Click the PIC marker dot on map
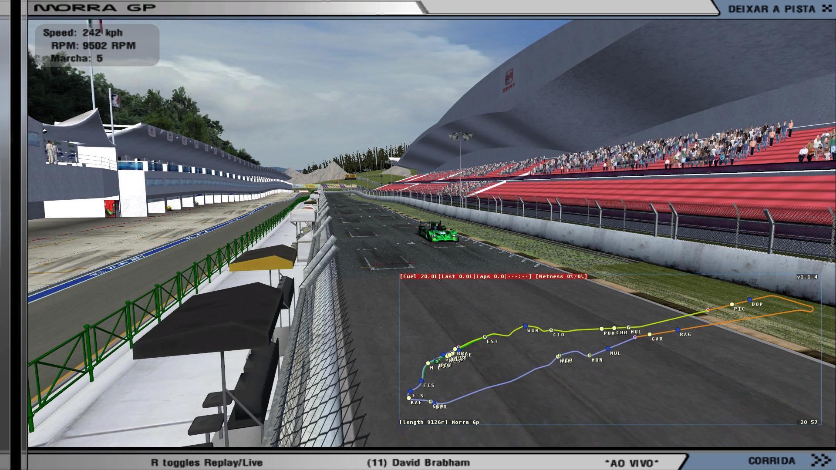This screenshot has height=470, width=836. click(x=732, y=305)
